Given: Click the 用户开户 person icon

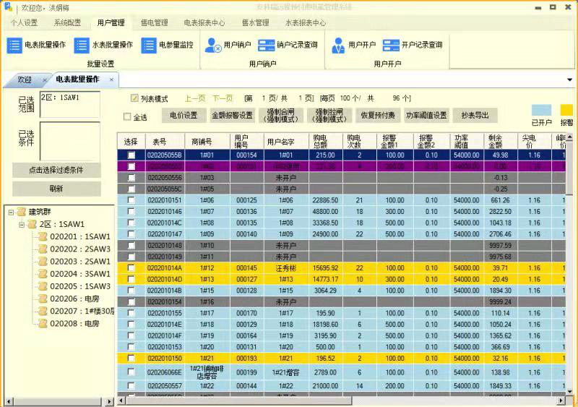Looking at the screenshot, I should (337, 46).
